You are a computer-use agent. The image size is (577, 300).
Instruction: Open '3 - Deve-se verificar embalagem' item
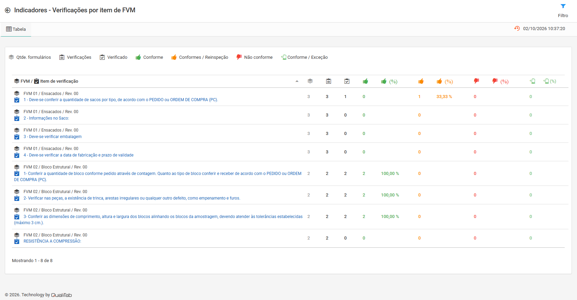coord(52,137)
